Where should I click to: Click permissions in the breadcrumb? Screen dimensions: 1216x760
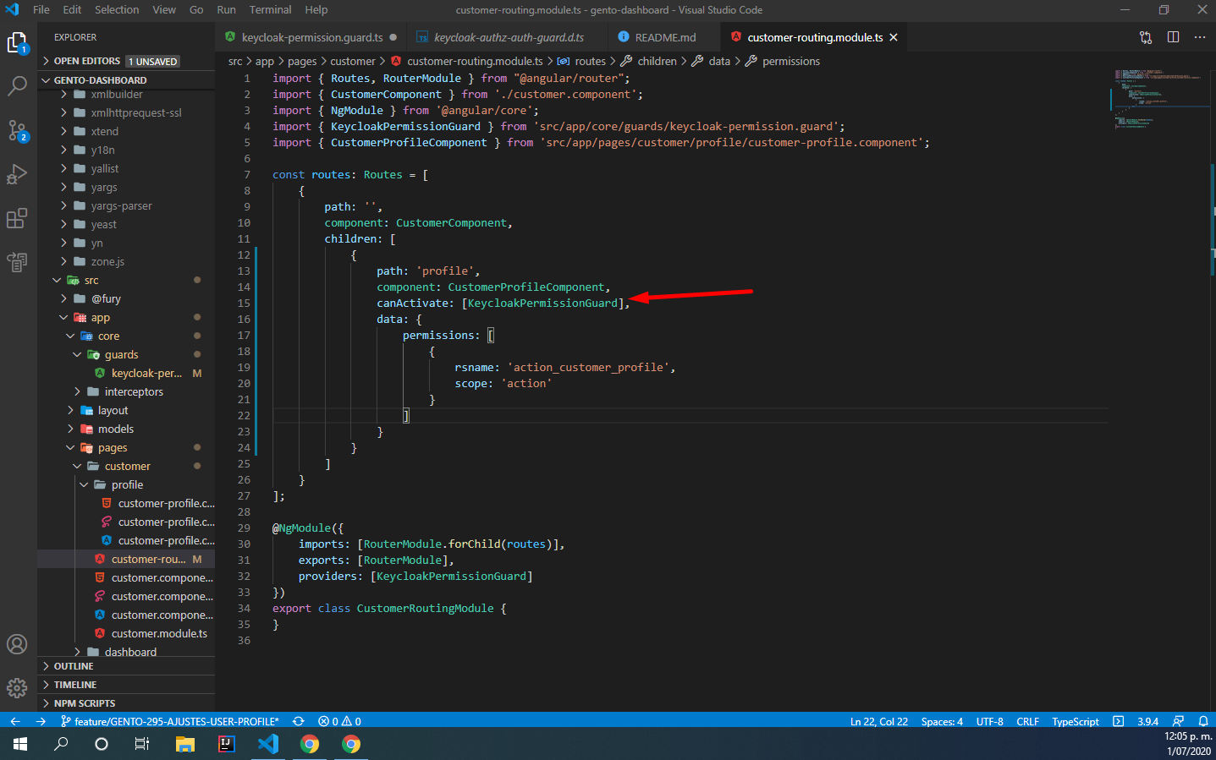pos(790,61)
